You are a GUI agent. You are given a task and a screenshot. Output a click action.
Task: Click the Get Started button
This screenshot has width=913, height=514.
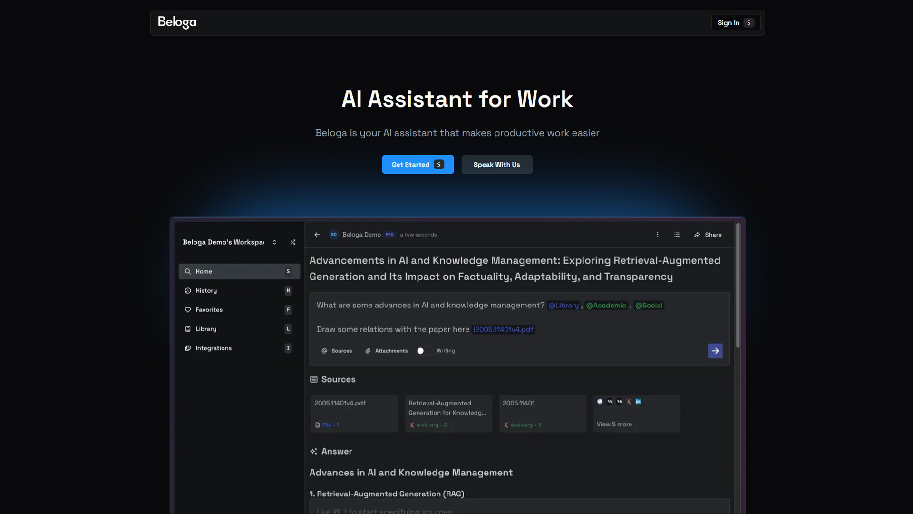click(418, 165)
